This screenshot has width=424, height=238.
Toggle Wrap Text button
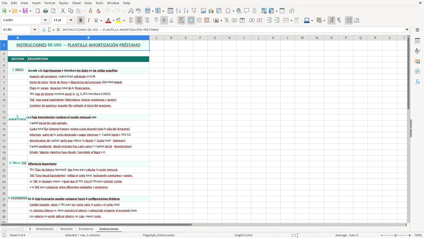click(x=181, y=20)
